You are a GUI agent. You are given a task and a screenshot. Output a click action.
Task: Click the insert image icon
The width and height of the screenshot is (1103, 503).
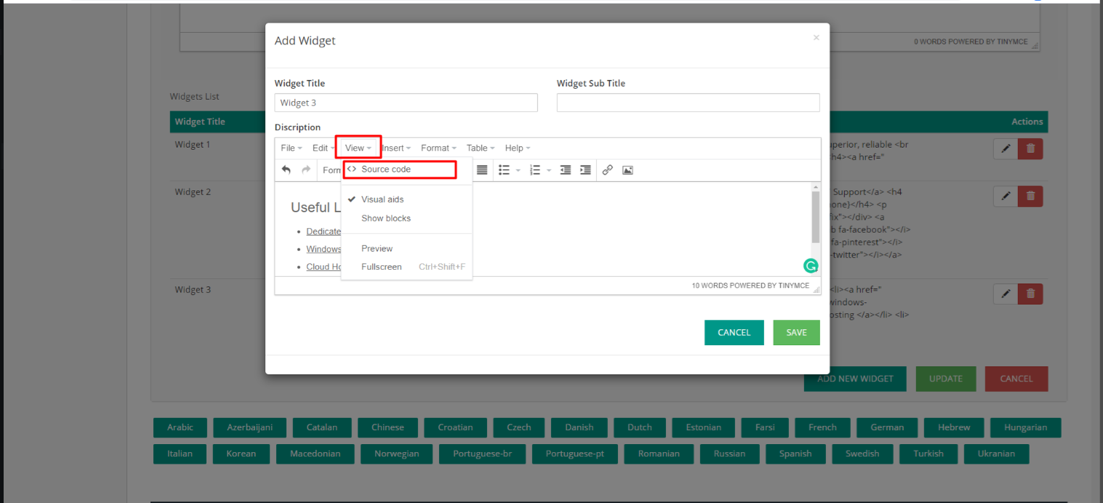click(x=627, y=170)
